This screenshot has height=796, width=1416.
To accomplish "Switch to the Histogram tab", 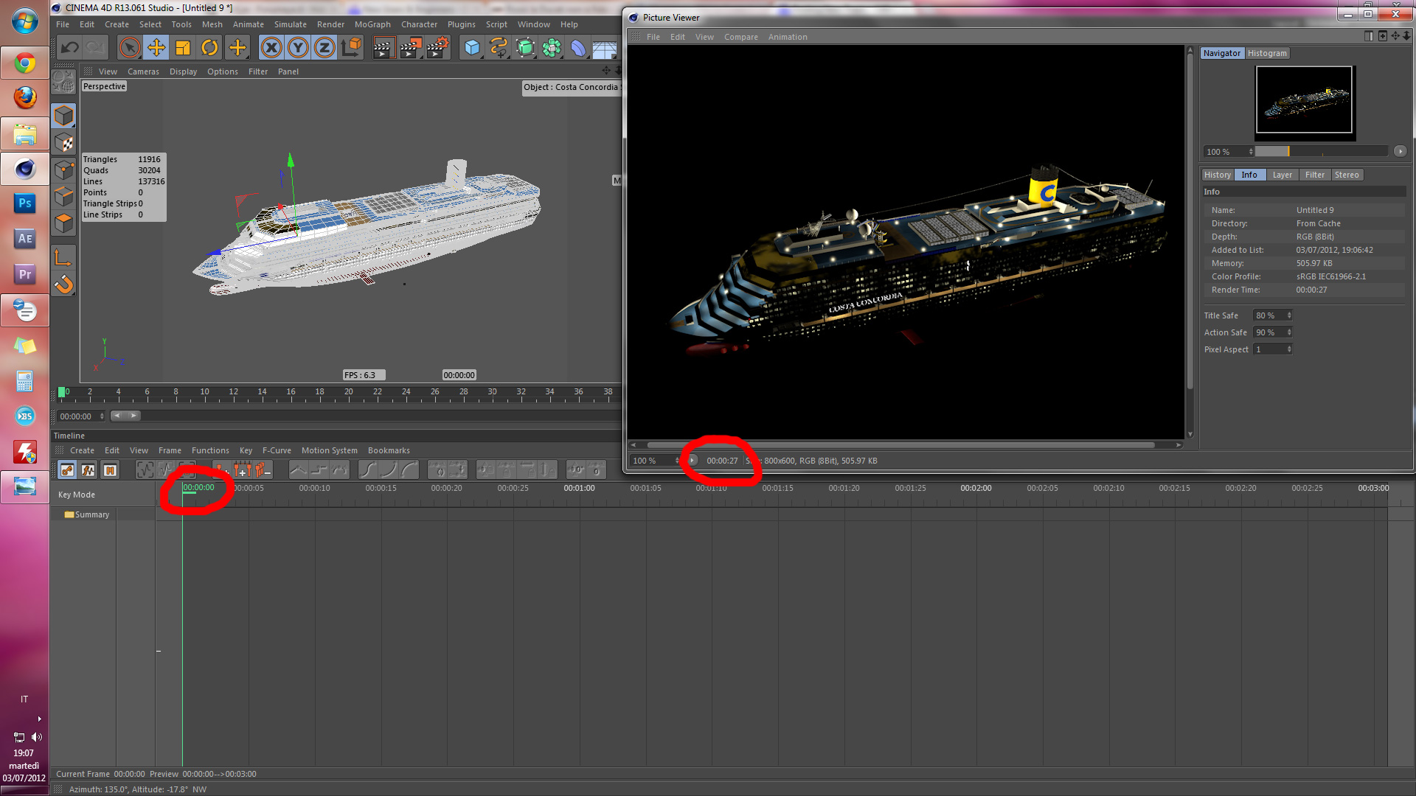I will coord(1267,53).
